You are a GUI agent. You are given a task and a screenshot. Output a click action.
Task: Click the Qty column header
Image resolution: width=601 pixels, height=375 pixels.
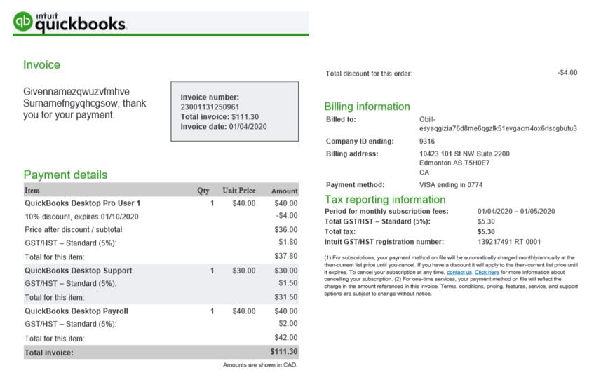click(x=203, y=191)
